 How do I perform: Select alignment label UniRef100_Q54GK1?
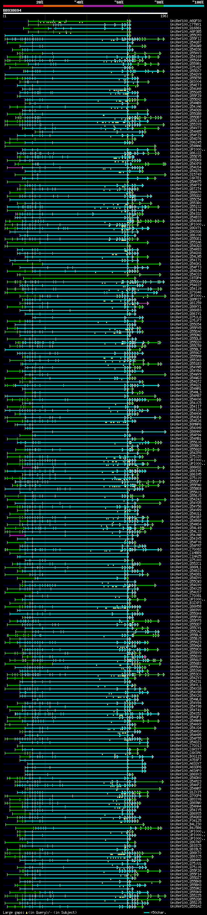(186, 264)
